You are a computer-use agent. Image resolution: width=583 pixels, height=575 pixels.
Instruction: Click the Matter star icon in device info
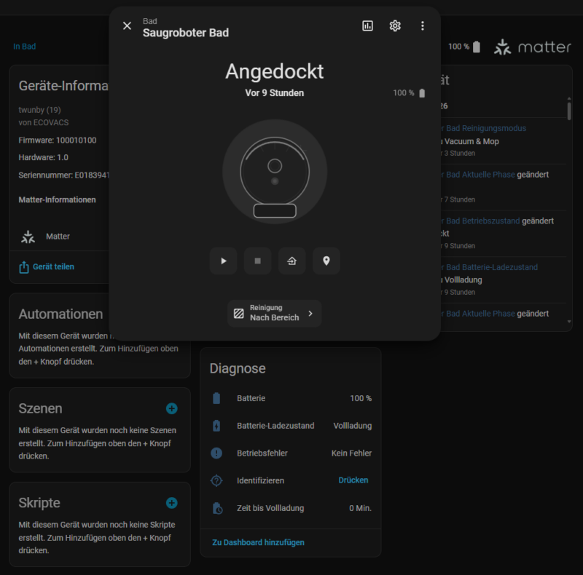[28, 237]
